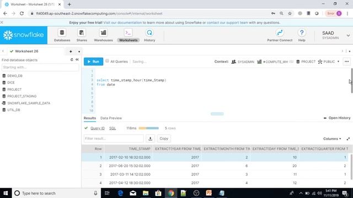Click the SQL editor query line
Viewport: 353px width, 198px height.
[131, 80]
